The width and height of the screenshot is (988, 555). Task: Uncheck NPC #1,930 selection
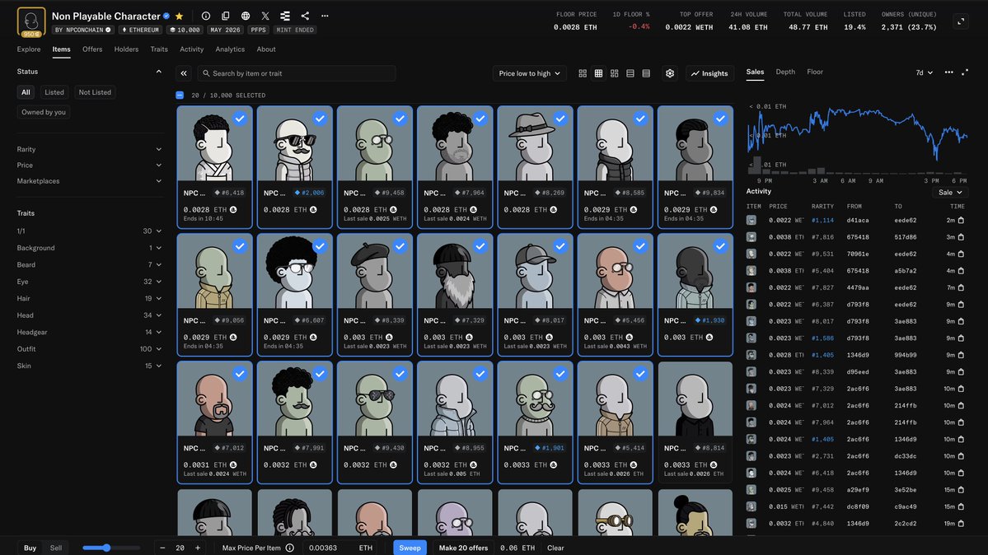click(720, 246)
